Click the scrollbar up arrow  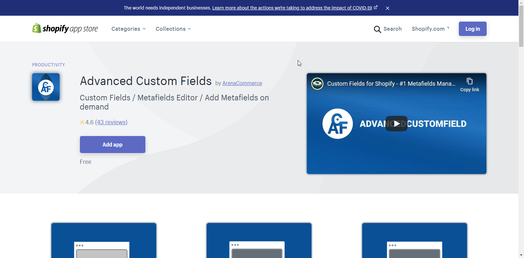point(521,2)
